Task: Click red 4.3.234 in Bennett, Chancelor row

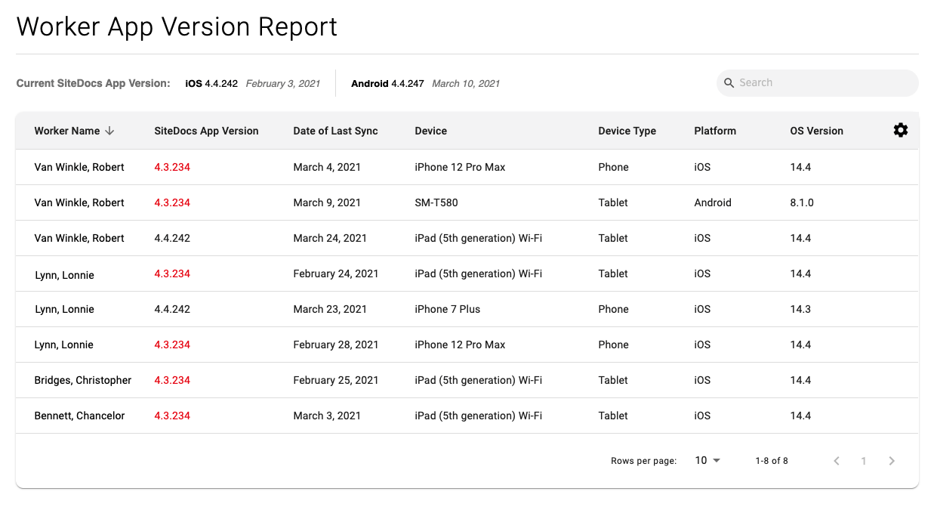Action: 172,416
